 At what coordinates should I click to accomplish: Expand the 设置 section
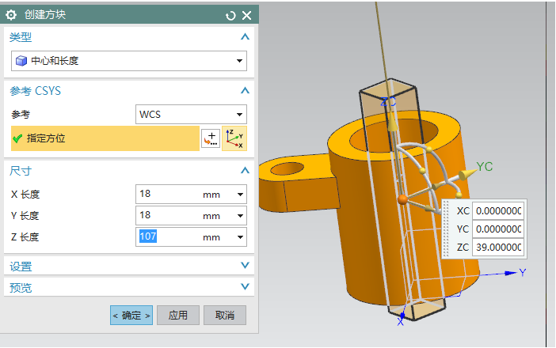(x=245, y=267)
